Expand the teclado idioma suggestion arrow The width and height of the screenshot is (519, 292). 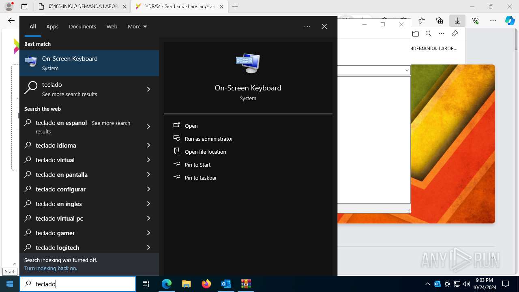[148, 145]
